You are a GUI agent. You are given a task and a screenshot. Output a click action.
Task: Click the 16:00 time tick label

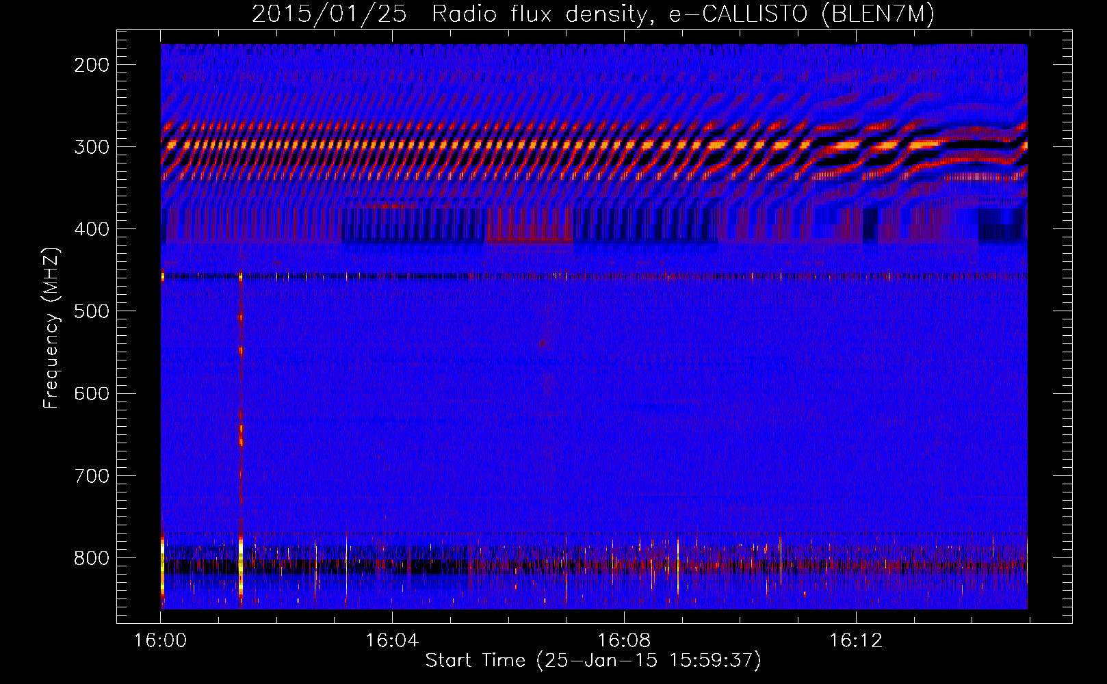[x=161, y=640]
